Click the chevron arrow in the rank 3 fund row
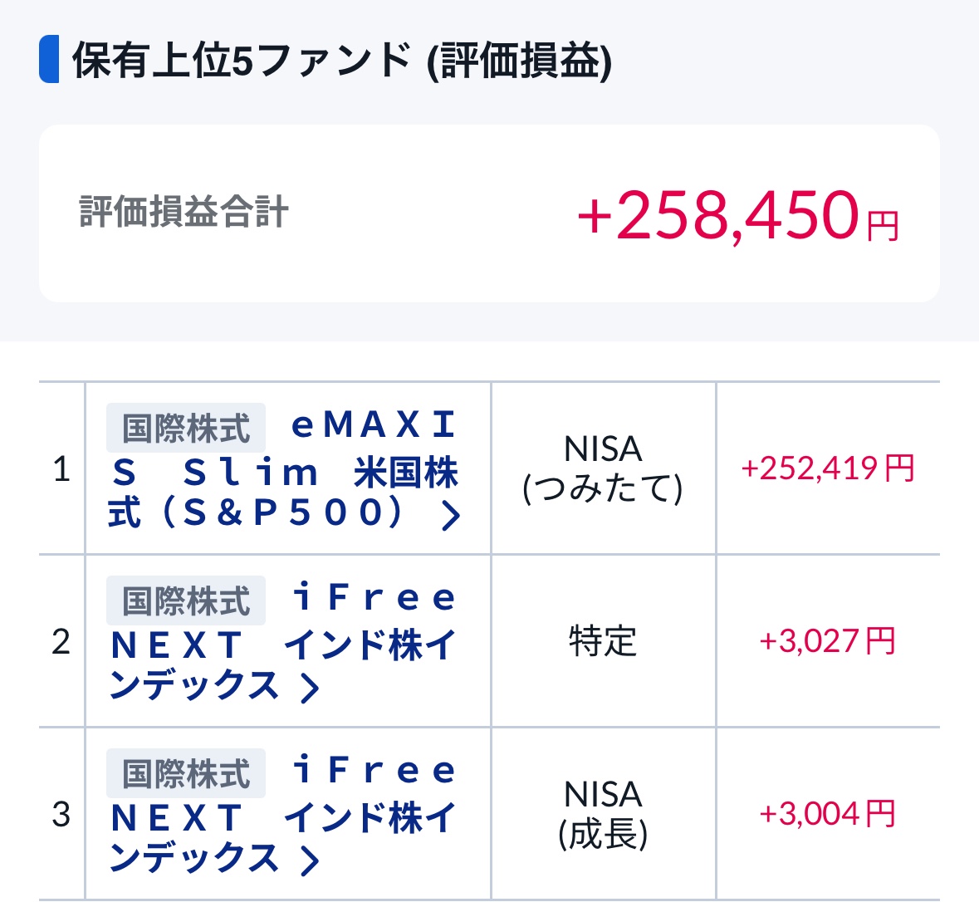 pyautogui.click(x=310, y=860)
